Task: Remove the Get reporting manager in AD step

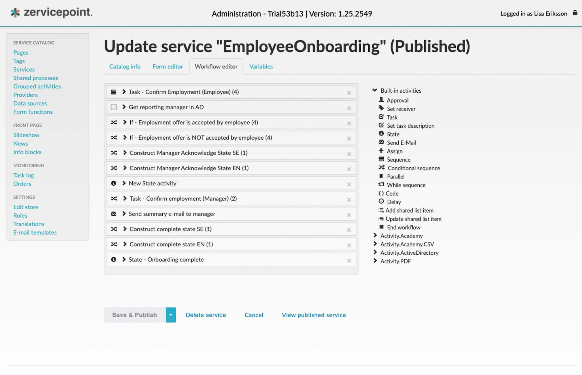Action: click(x=349, y=108)
